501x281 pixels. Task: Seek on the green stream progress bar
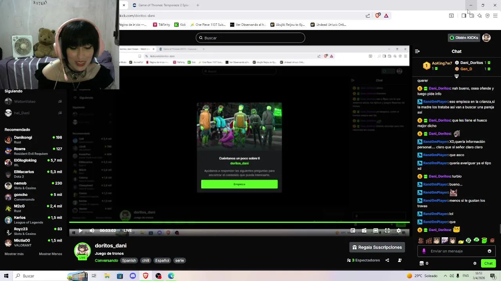(240, 222)
